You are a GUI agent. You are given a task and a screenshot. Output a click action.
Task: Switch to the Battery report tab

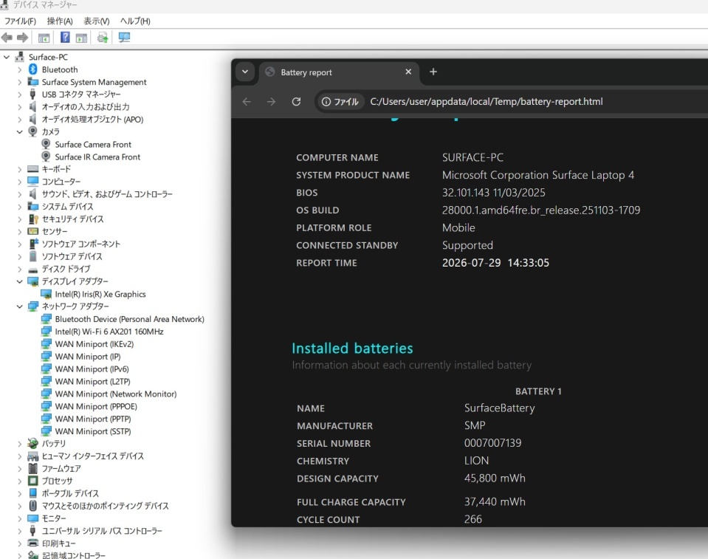point(339,72)
